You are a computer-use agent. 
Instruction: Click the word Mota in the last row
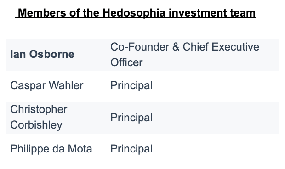coord(80,149)
